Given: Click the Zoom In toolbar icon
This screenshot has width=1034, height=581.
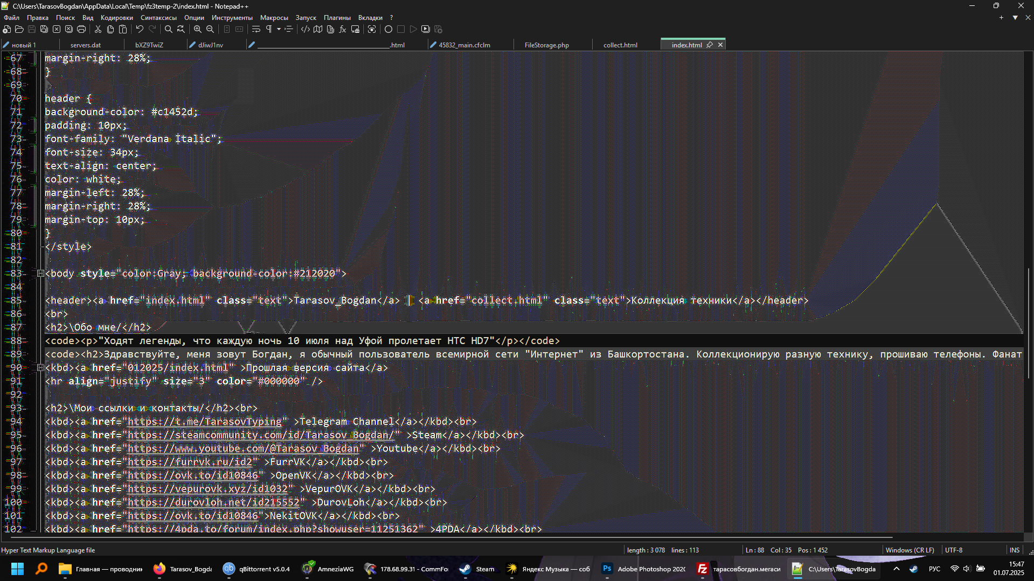Looking at the screenshot, I should click(x=198, y=29).
